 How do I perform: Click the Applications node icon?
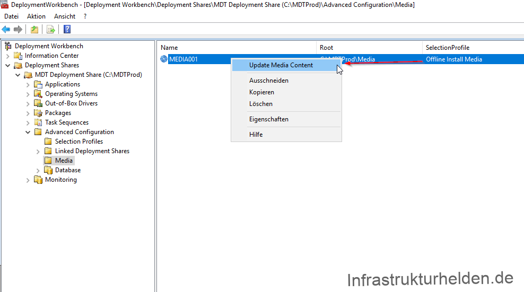[38, 84]
